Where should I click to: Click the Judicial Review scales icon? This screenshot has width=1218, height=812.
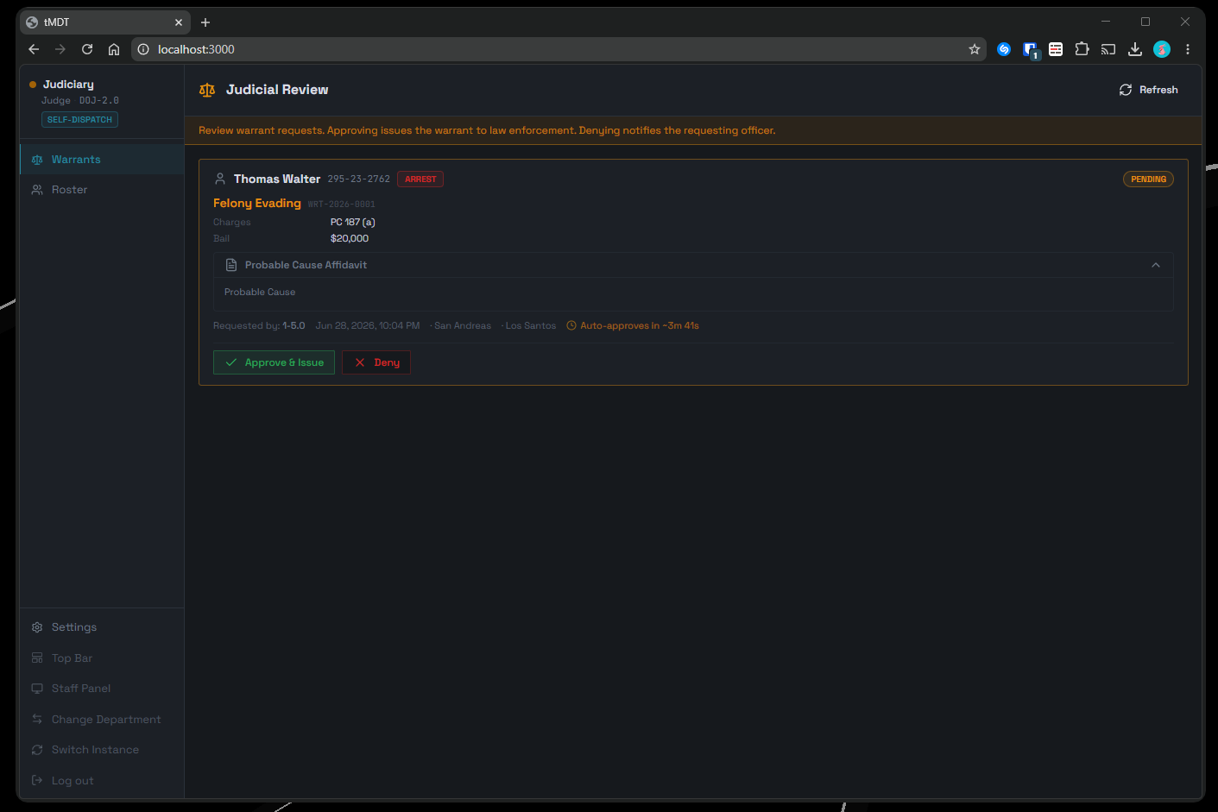(207, 90)
